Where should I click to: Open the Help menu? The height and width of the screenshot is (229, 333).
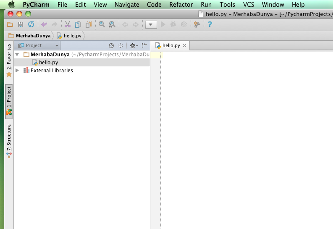click(298, 5)
